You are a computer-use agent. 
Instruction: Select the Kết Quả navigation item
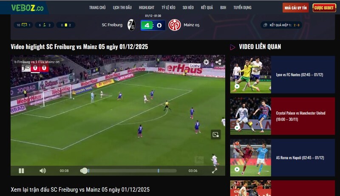207,8
